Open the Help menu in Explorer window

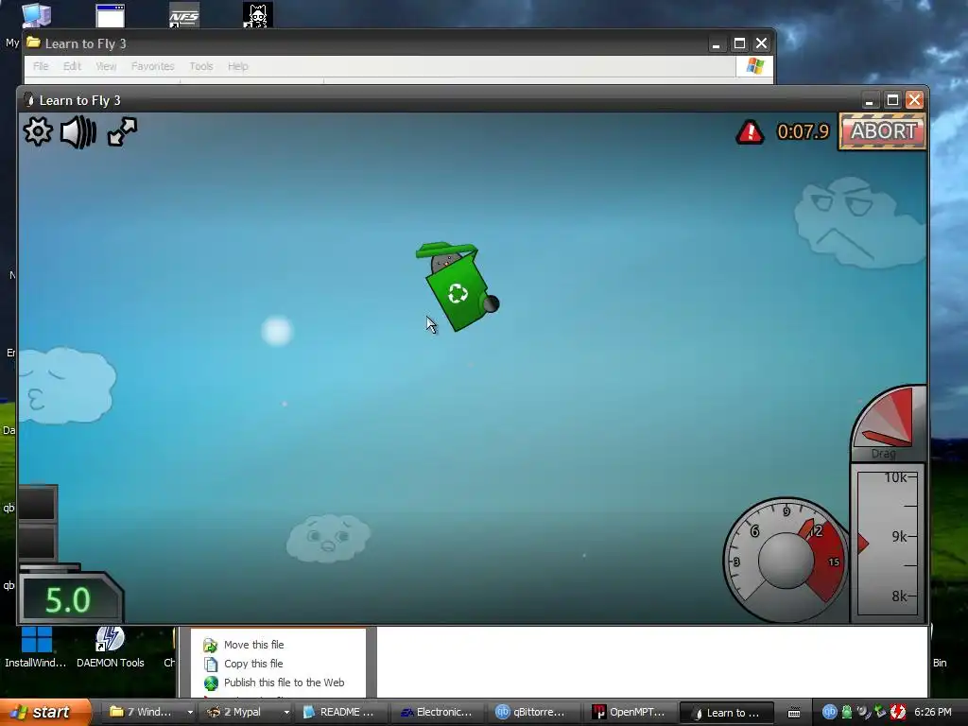tap(237, 66)
